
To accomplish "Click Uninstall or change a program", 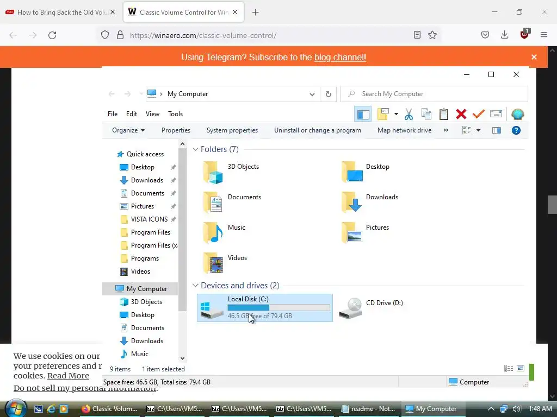I will pos(317,130).
